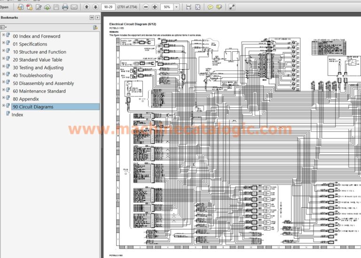Click the new bookmark icon in the panel

coord(95,28)
